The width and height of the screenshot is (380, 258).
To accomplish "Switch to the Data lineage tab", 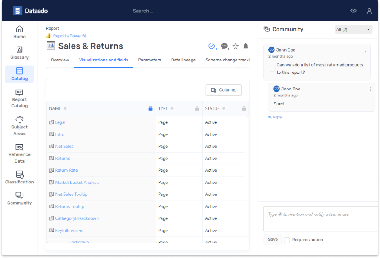I will (x=183, y=60).
